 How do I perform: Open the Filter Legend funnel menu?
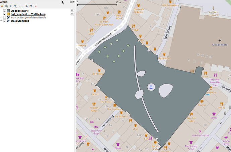click(x=15, y=6)
